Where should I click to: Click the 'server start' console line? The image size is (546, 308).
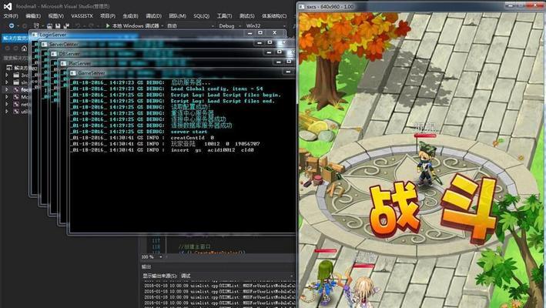click(x=189, y=132)
